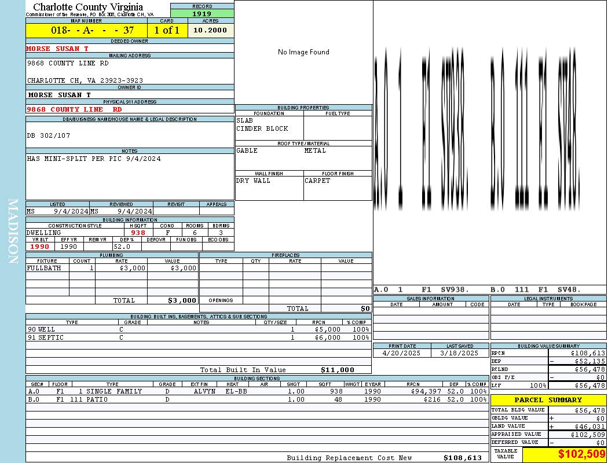Click the rooms count 6

[x=195, y=233]
